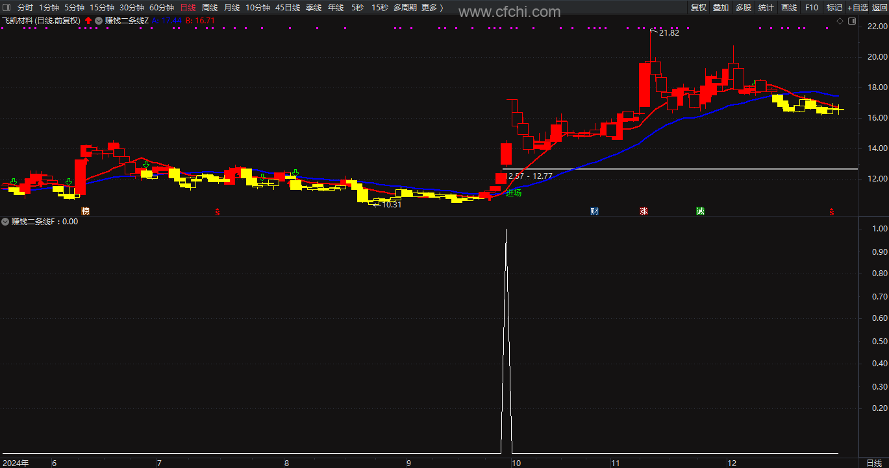Image resolution: width=889 pixels, height=468 pixels.
Task: Add stock via +自选 button
Action: [x=857, y=8]
